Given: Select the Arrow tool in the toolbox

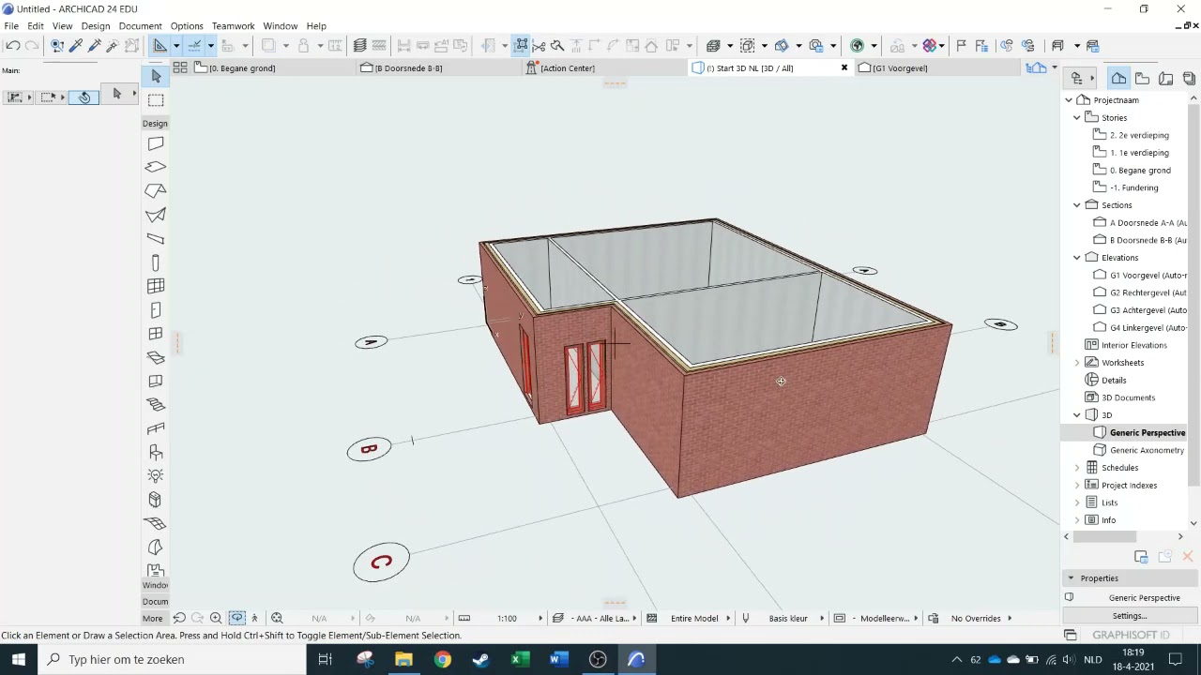Looking at the screenshot, I should [x=156, y=76].
